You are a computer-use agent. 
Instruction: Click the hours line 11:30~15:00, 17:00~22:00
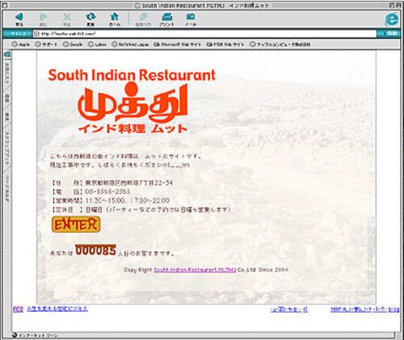pos(110,200)
